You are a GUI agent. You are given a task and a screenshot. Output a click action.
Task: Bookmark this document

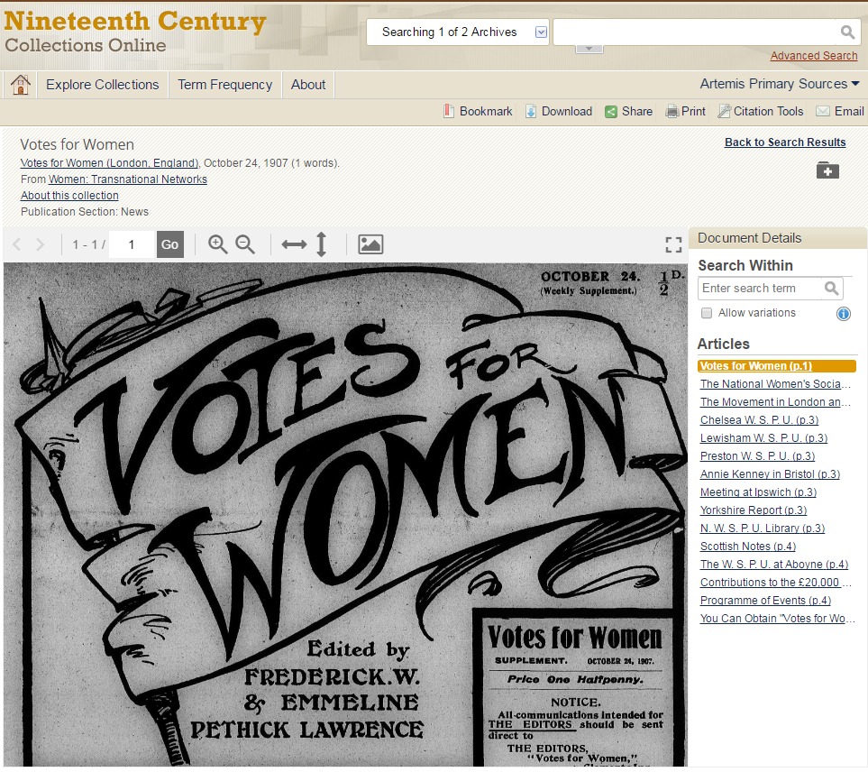(x=478, y=111)
